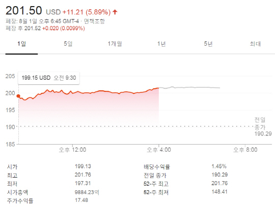275x207 pixels.
Task: Click the 시가총액 value 9884.23억
Action: pos(87,192)
